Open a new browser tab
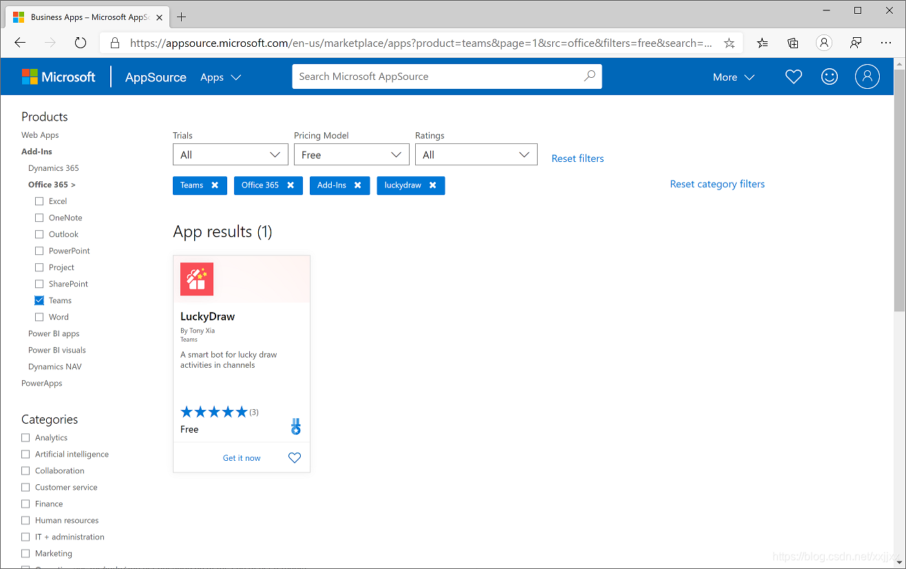This screenshot has width=906, height=569. point(182,17)
